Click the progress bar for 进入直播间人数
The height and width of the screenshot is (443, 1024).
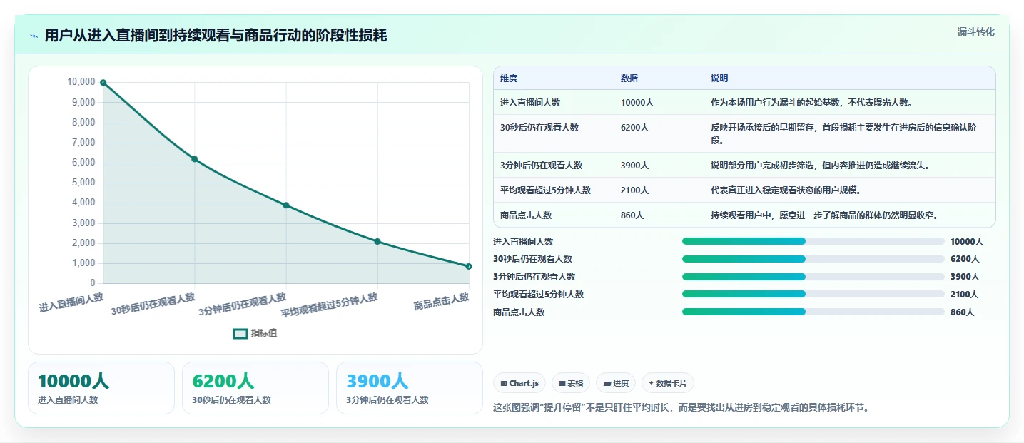coord(813,241)
